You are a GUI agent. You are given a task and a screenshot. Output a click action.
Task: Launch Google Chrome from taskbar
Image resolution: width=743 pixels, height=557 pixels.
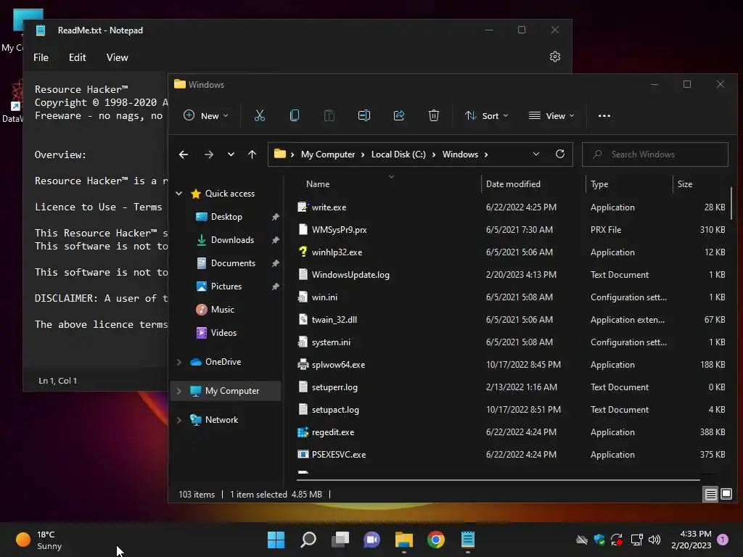pos(436,540)
